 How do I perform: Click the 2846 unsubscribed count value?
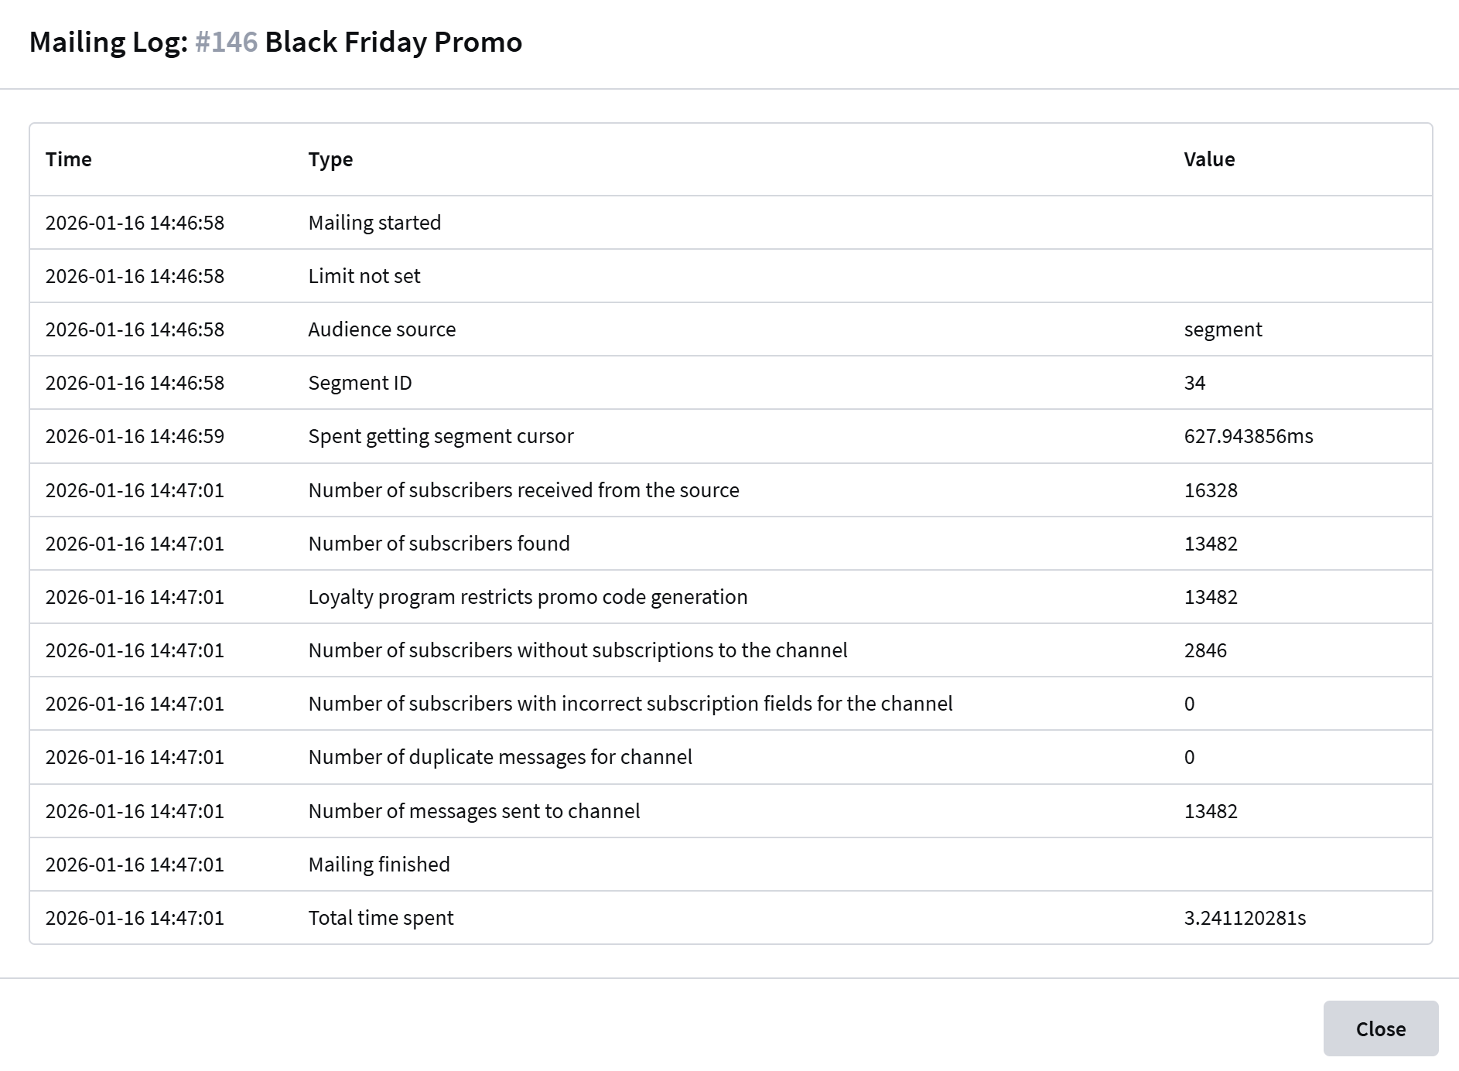(x=1205, y=650)
